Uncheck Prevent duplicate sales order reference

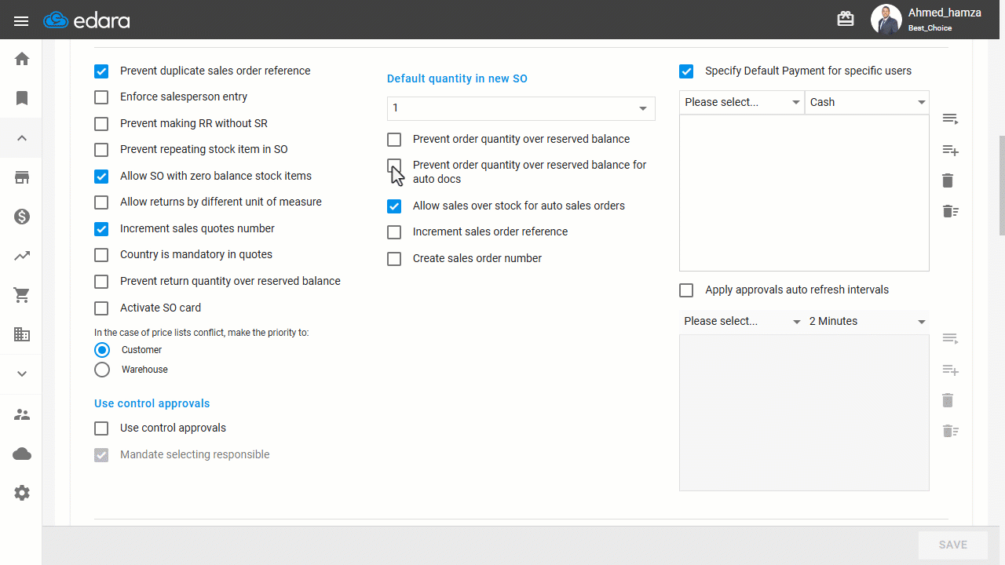[x=101, y=71]
